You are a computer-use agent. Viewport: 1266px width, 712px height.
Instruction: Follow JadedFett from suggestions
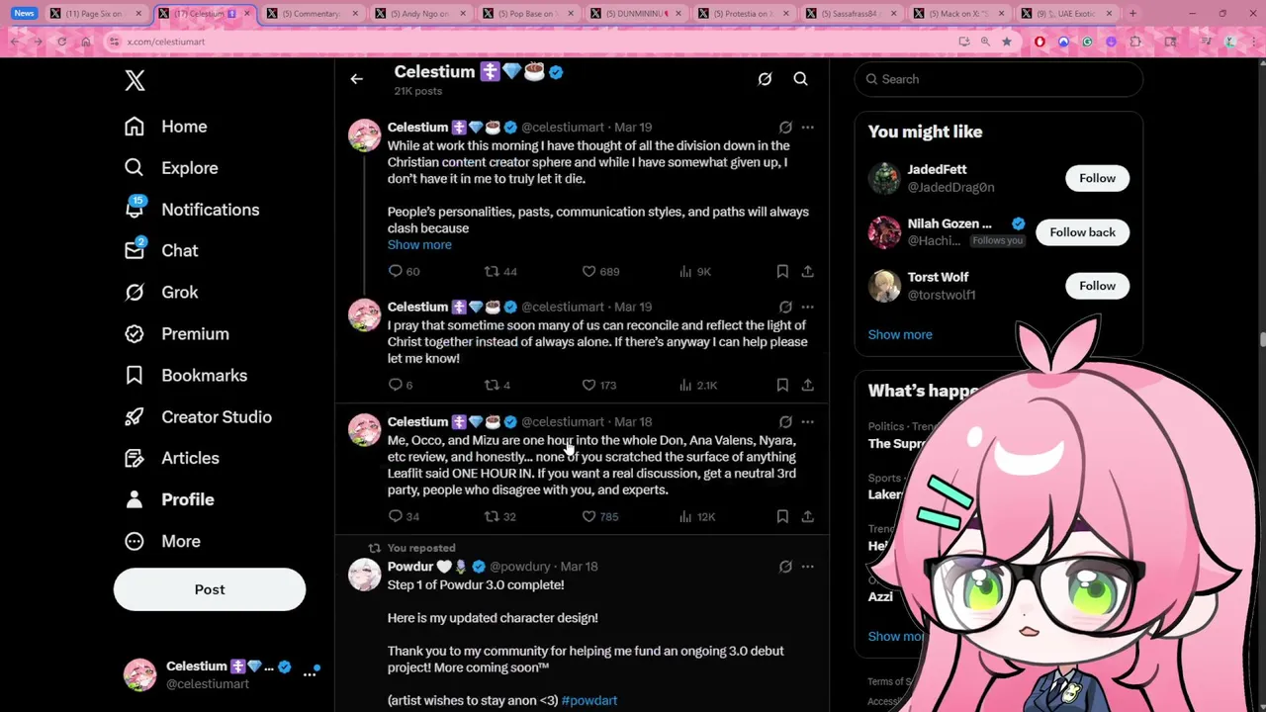(x=1097, y=178)
